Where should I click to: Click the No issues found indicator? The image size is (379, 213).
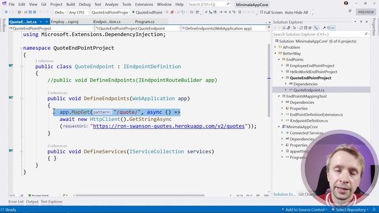coord(38,195)
